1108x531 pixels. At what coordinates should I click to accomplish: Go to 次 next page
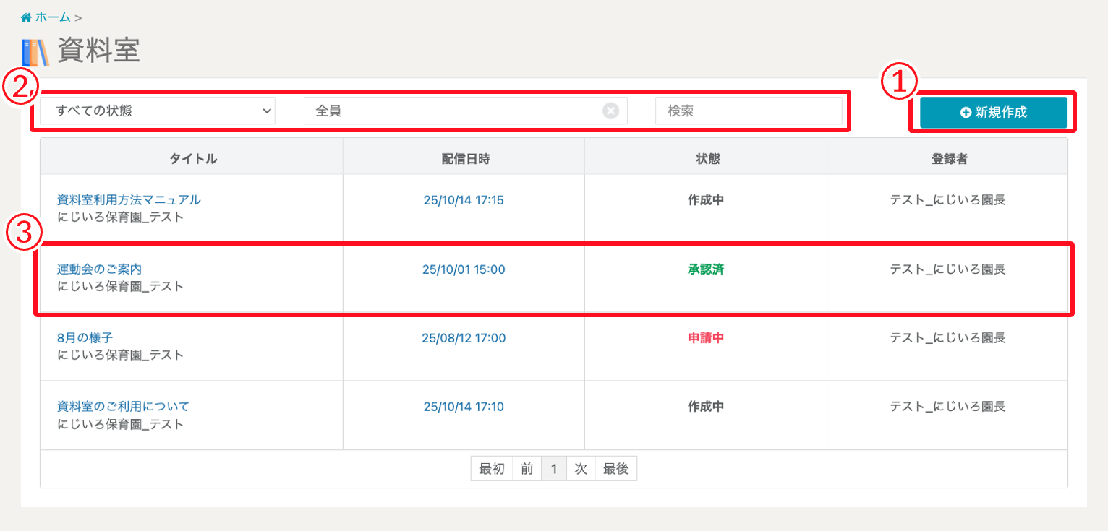pos(580,469)
